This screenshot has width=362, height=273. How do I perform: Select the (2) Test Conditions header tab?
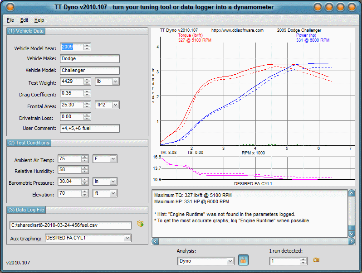[29, 143]
